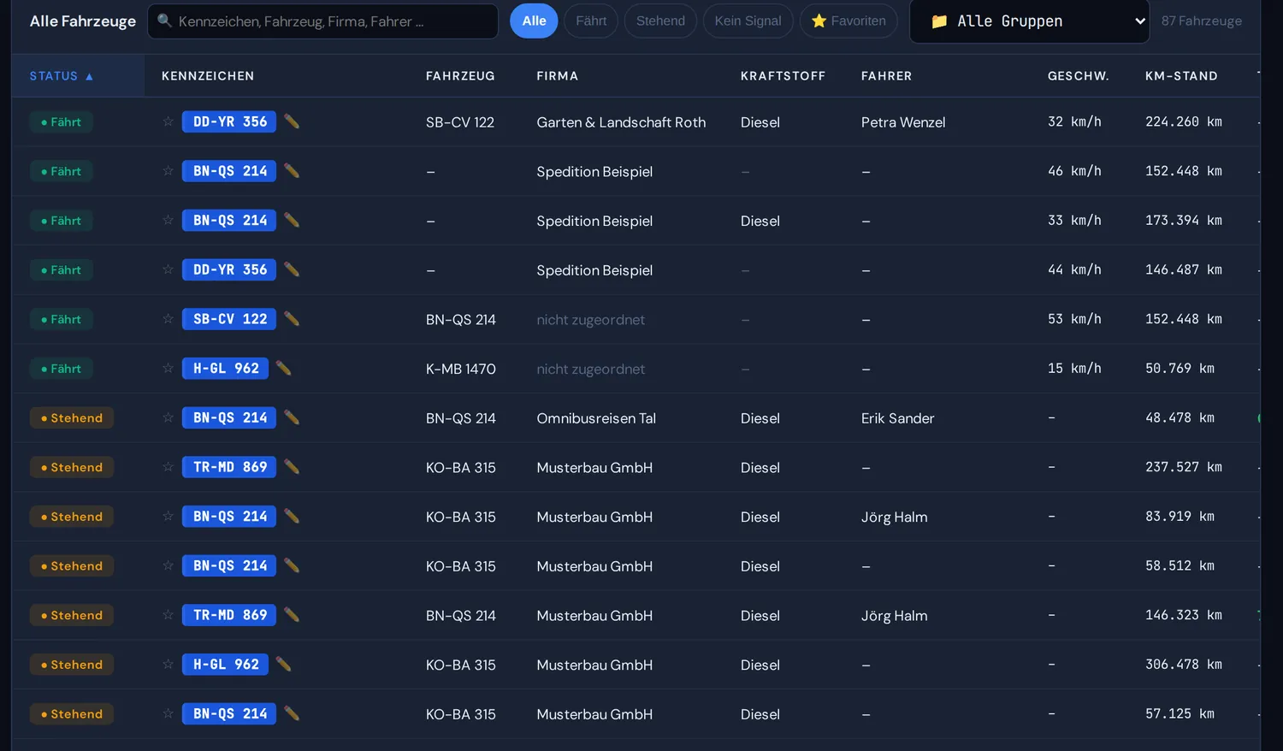Image resolution: width=1283 pixels, height=751 pixels.
Task: Select the Omnibusreisen Tal company cell
Action: 596,418
